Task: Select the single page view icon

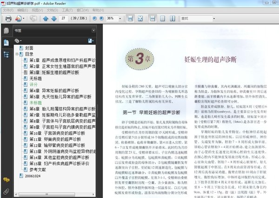Action: (x=162, y=18)
